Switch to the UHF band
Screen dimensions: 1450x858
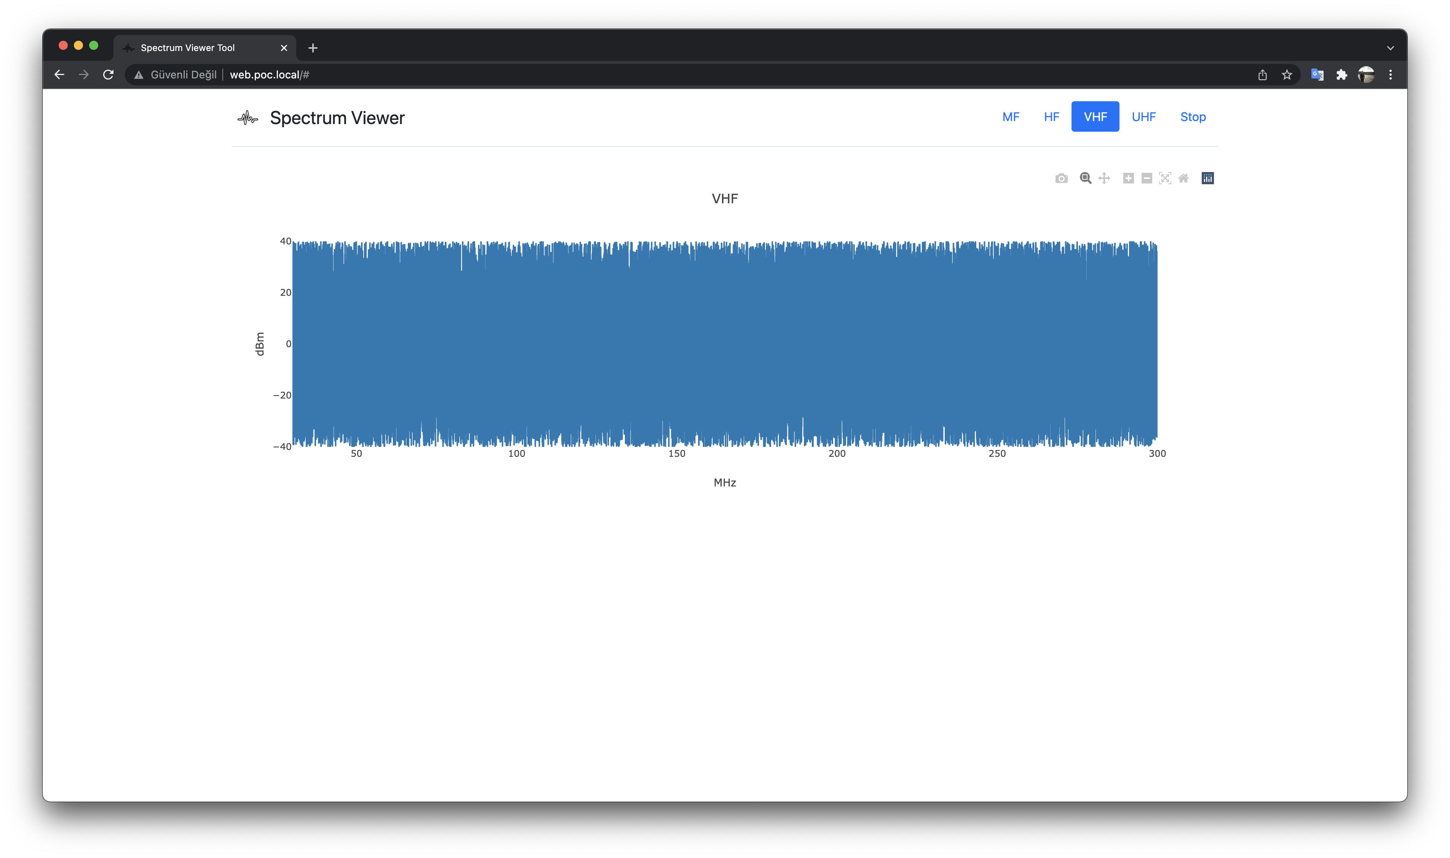point(1143,117)
